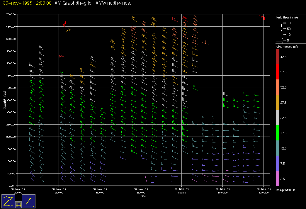Click the XY graph arrow icon
The width and height of the screenshot is (306, 209).
click(x=29, y=201)
